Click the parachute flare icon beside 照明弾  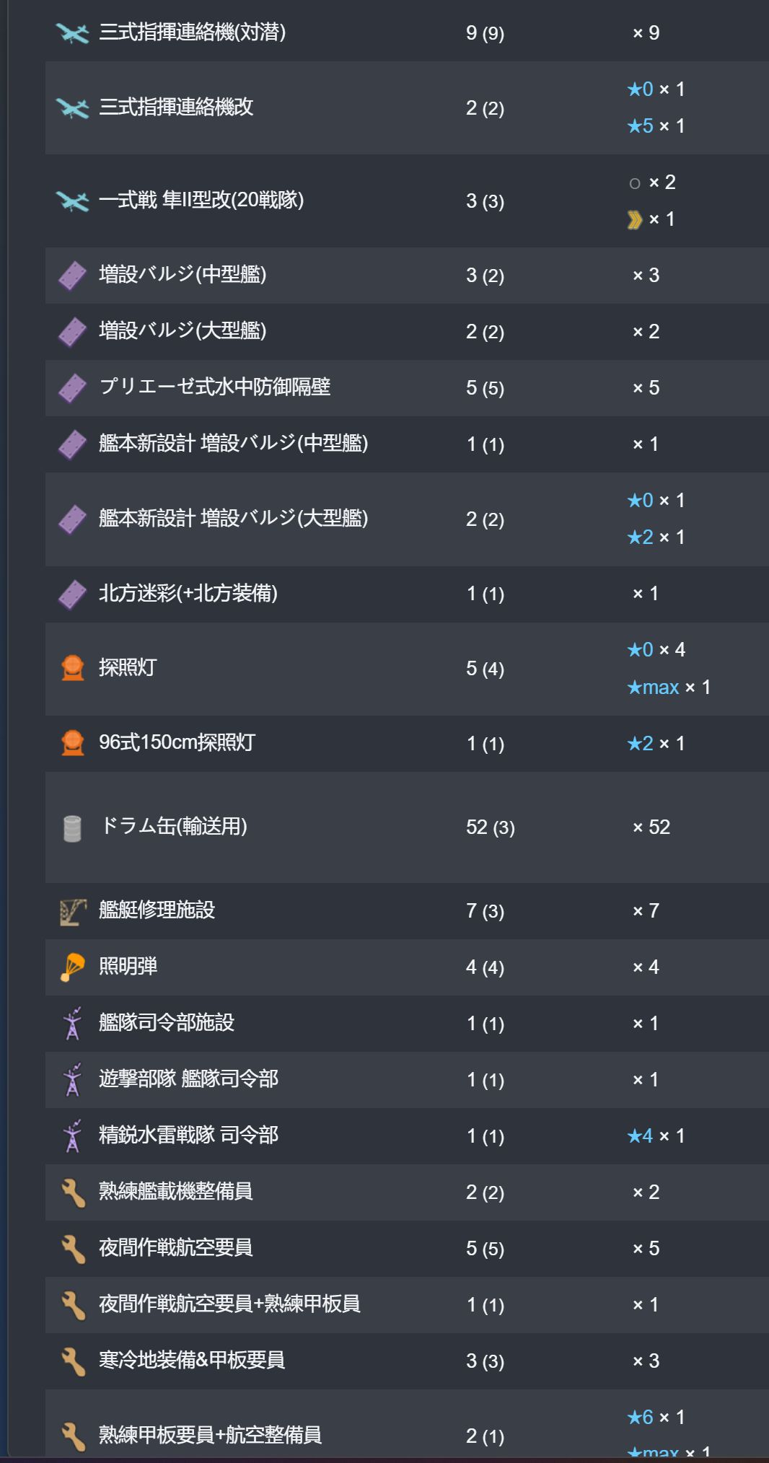tap(72, 967)
